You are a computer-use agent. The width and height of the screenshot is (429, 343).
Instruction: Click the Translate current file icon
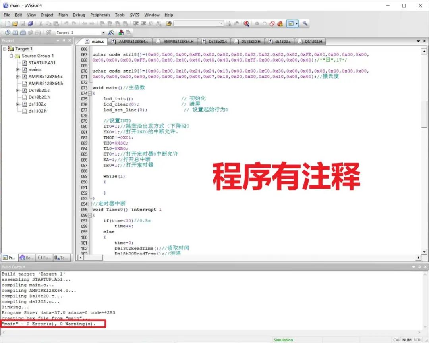point(8,33)
